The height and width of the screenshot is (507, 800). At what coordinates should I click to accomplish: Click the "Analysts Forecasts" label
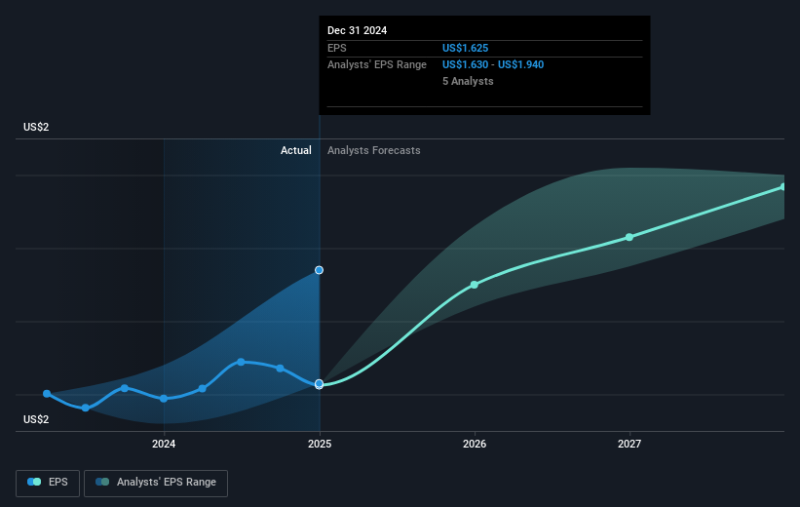[x=374, y=150]
